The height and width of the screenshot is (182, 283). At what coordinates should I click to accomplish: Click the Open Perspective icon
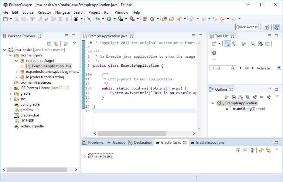pos(267,27)
